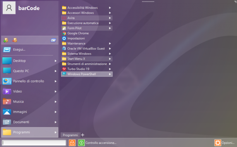Click the Form Pilot icon
Screen dimensions: 237x147
[x=64, y=28]
